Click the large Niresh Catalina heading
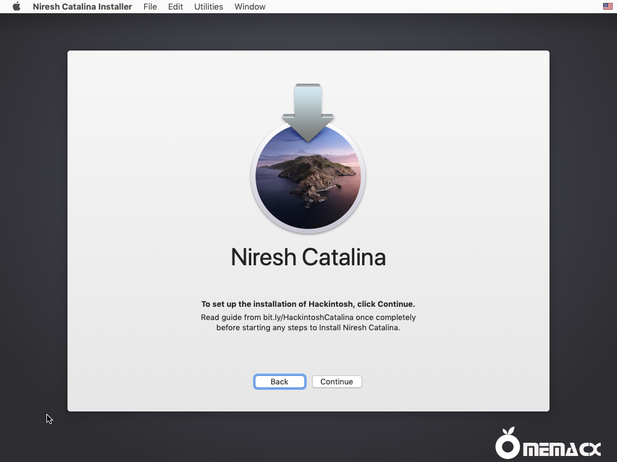617x462 pixels. (308, 257)
